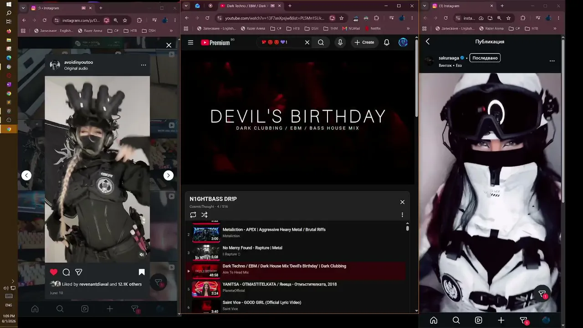Switch to the (1) Instagram tab in the right window
Viewport: 583px width, 328px height.
click(x=463, y=6)
